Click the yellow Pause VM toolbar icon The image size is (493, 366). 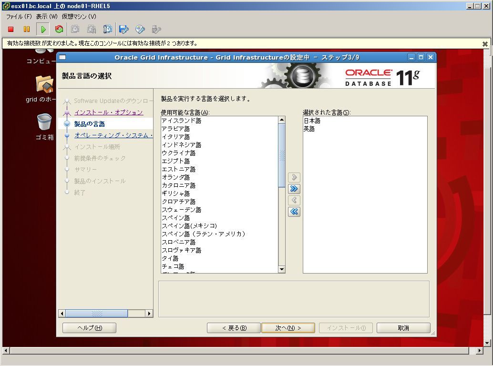pos(27,29)
